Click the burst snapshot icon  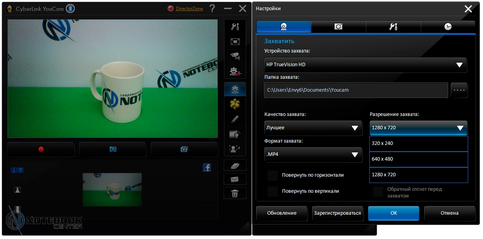click(x=184, y=149)
